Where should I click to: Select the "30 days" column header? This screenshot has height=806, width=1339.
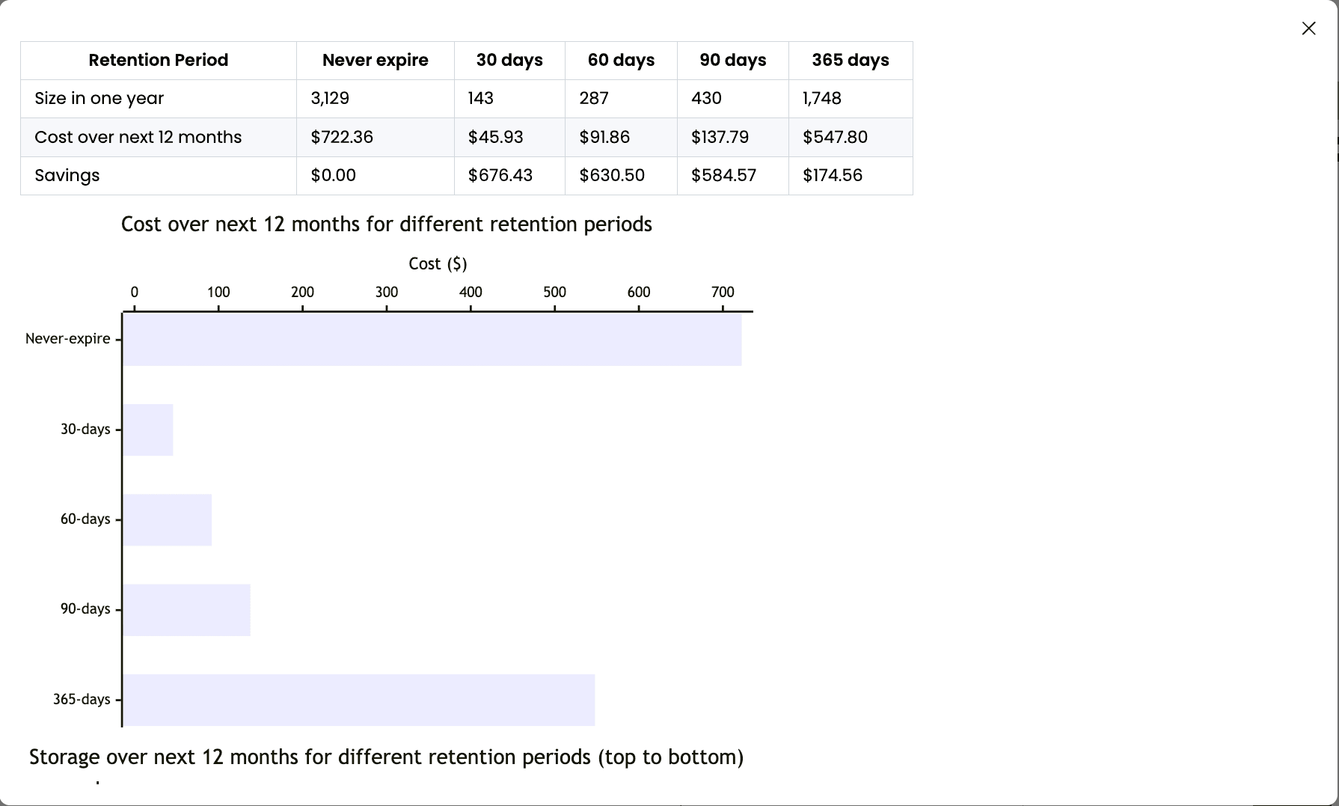coord(509,60)
